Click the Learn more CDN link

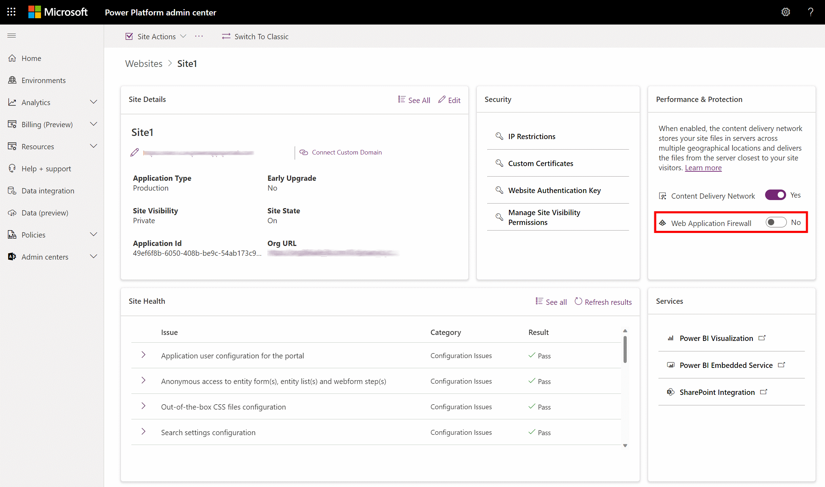tap(703, 167)
